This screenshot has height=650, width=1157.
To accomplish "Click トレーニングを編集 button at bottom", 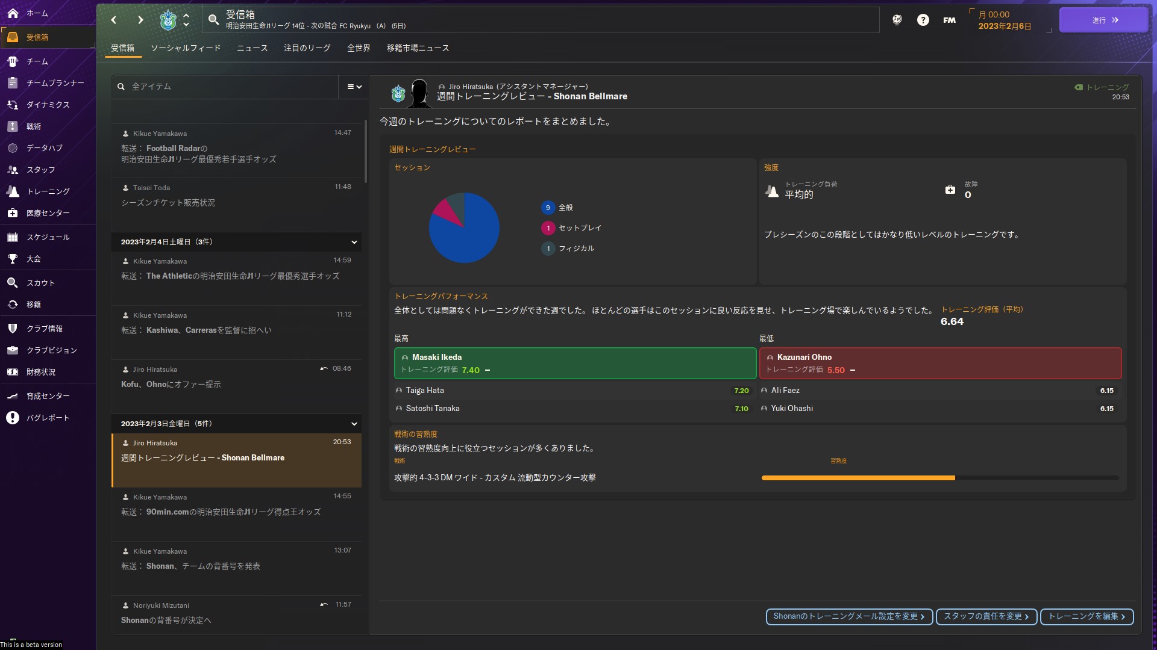I will pyautogui.click(x=1086, y=617).
